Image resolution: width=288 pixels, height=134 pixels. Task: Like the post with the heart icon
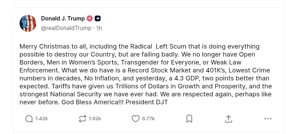(x=136, y=119)
